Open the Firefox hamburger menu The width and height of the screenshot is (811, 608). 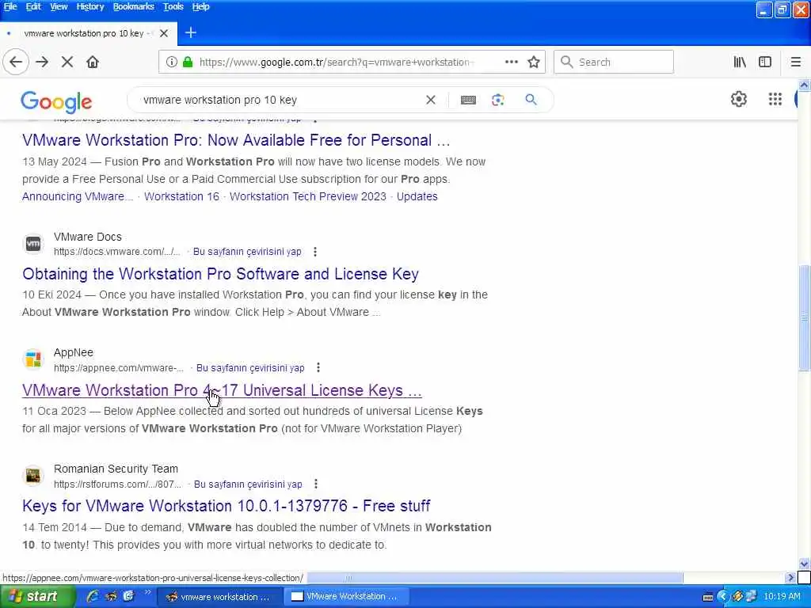(x=795, y=62)
